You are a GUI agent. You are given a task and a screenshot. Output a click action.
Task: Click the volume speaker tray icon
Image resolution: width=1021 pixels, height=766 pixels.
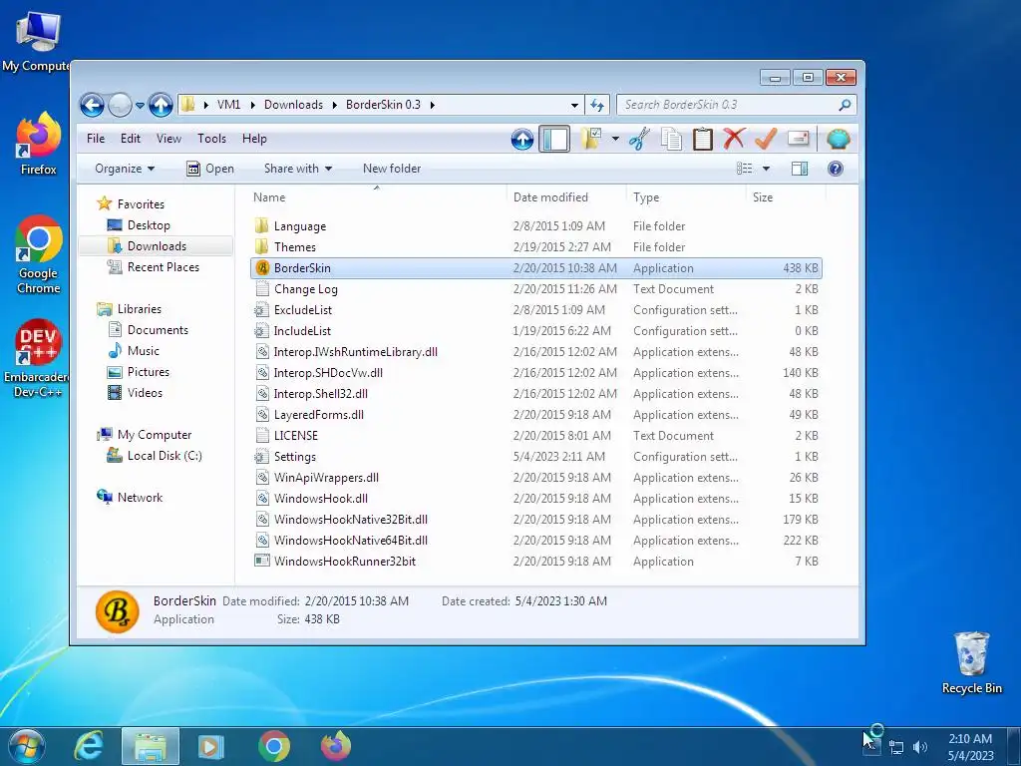pyautogui.click(x=919, y=747)
